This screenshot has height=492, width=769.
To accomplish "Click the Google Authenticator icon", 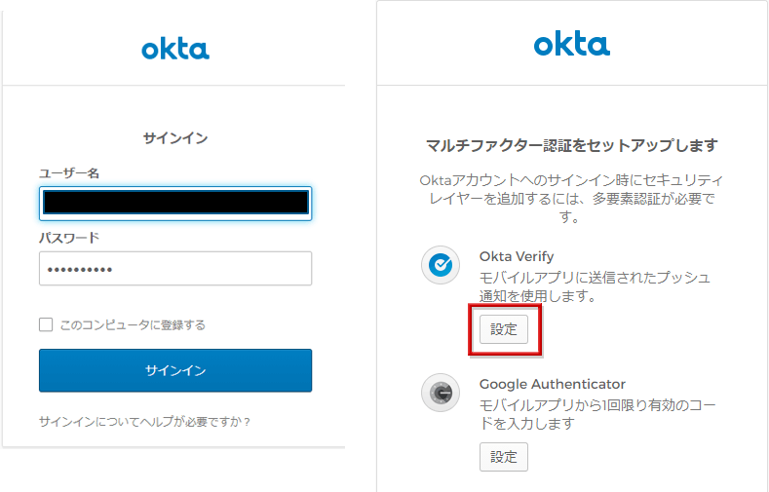I will tap(441, 393).
